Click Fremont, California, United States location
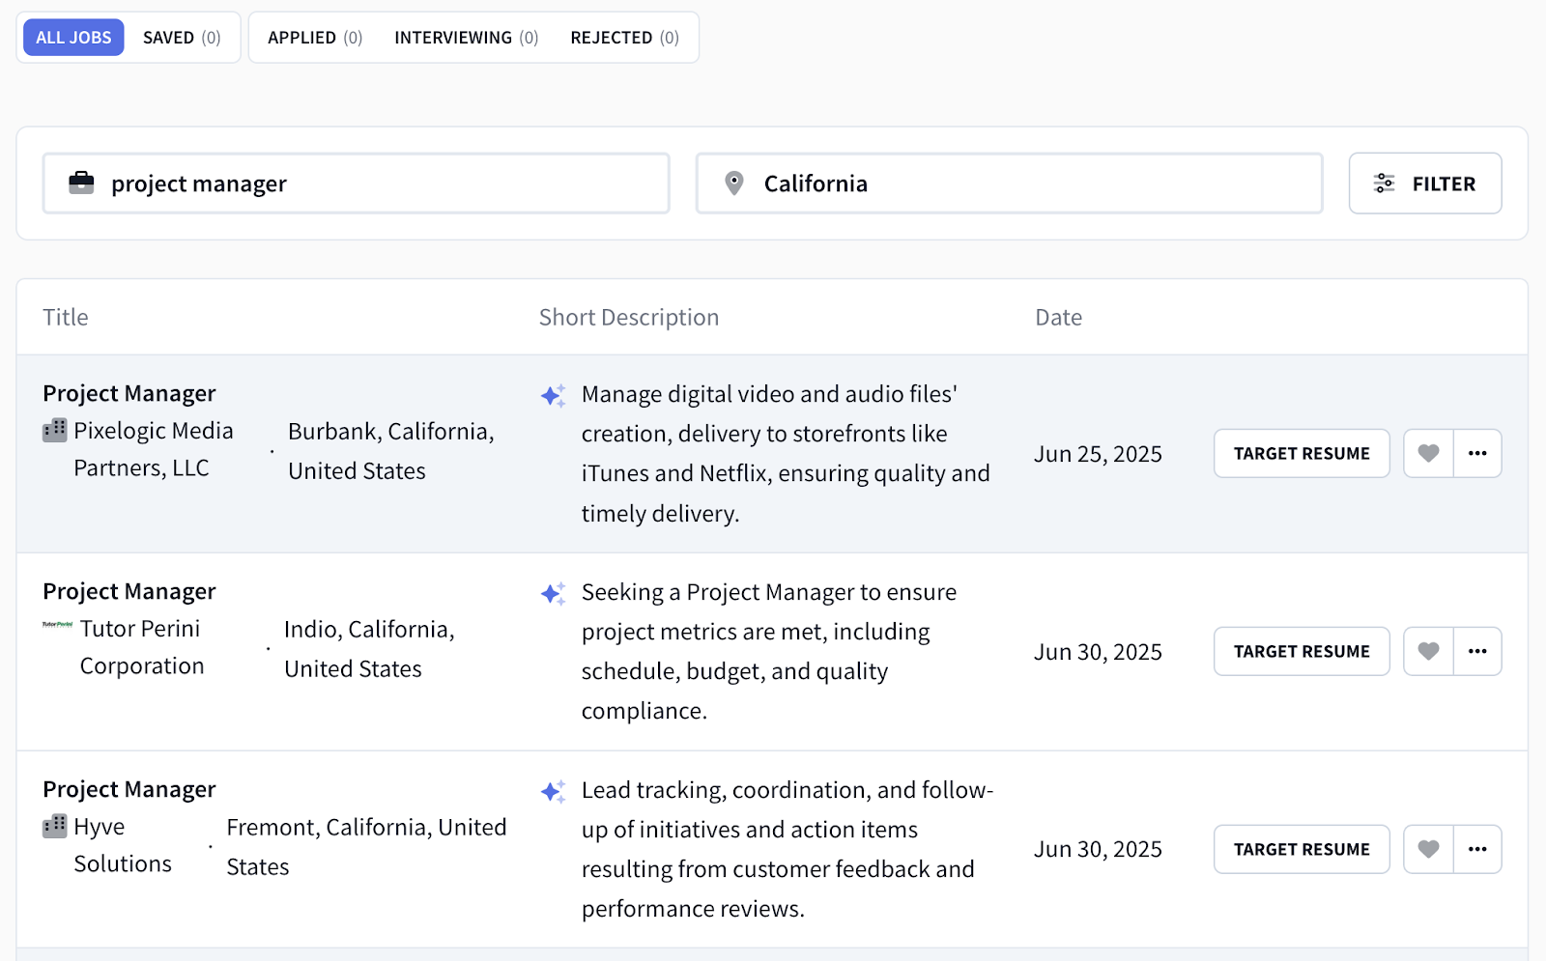1546x961 pixels. 366,847
